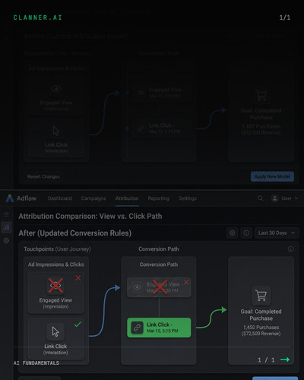Viewport: 304px width, 380px height.
Task: Click the target icon in the left sidebar
Action: pos(6,240)
